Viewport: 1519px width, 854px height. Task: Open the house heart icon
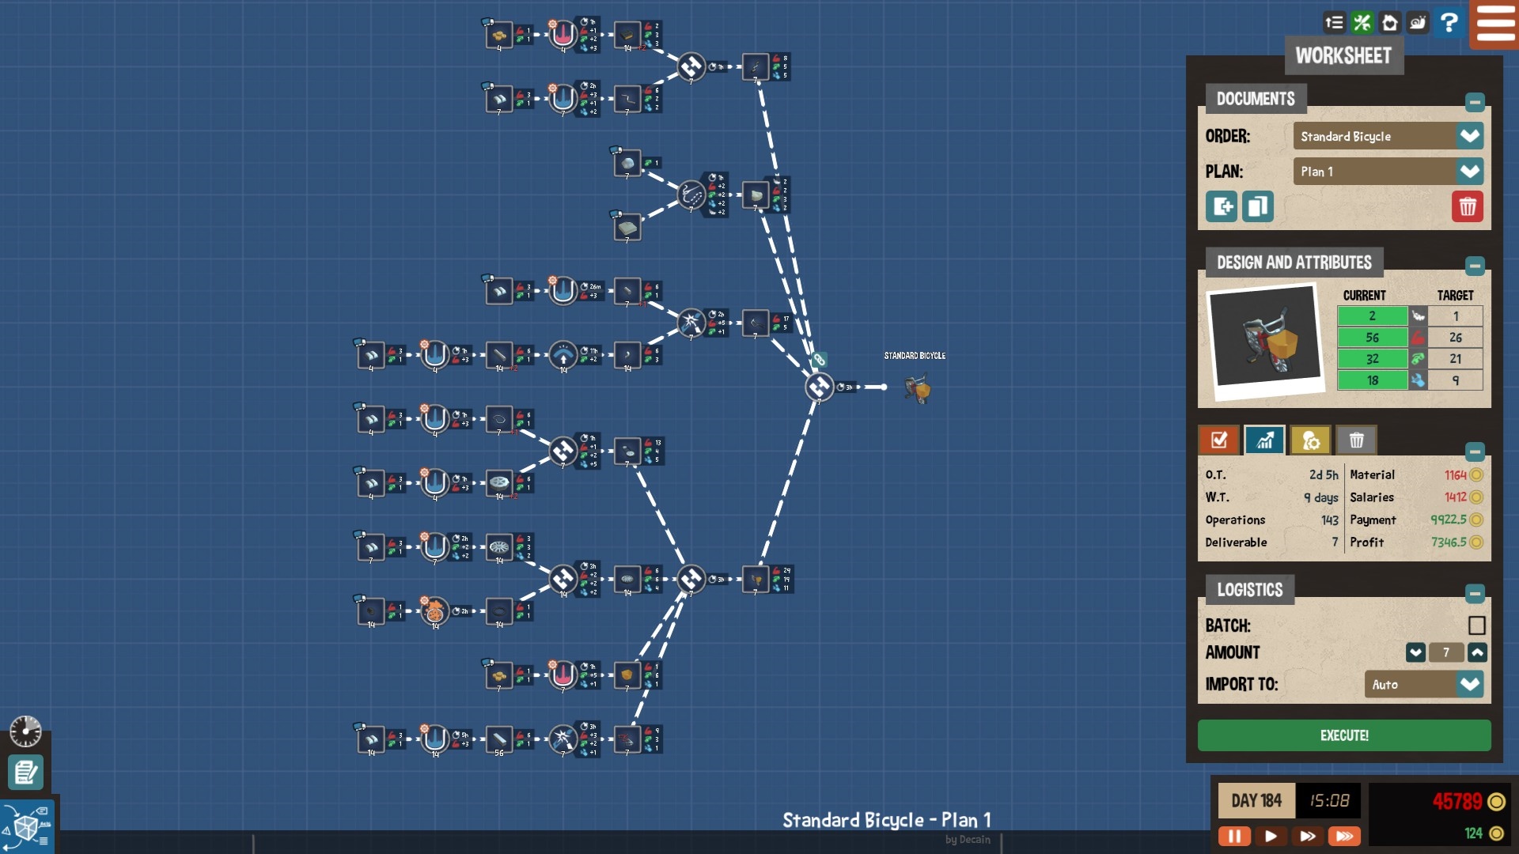pos(1390,23)
